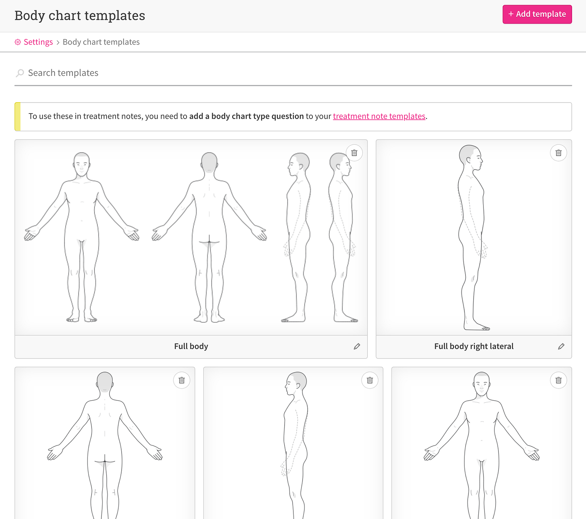Viewport: 586px width, 519px height.
Task: Click the Add template button
Action: tap(537, 14)
